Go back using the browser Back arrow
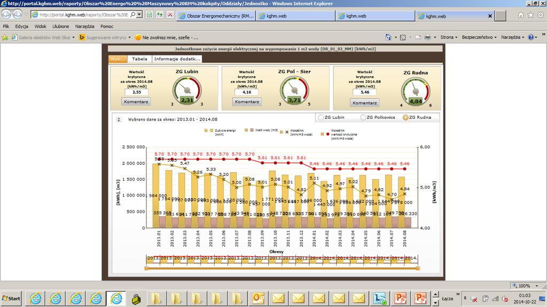547x307 pixels. pos(6,14)
